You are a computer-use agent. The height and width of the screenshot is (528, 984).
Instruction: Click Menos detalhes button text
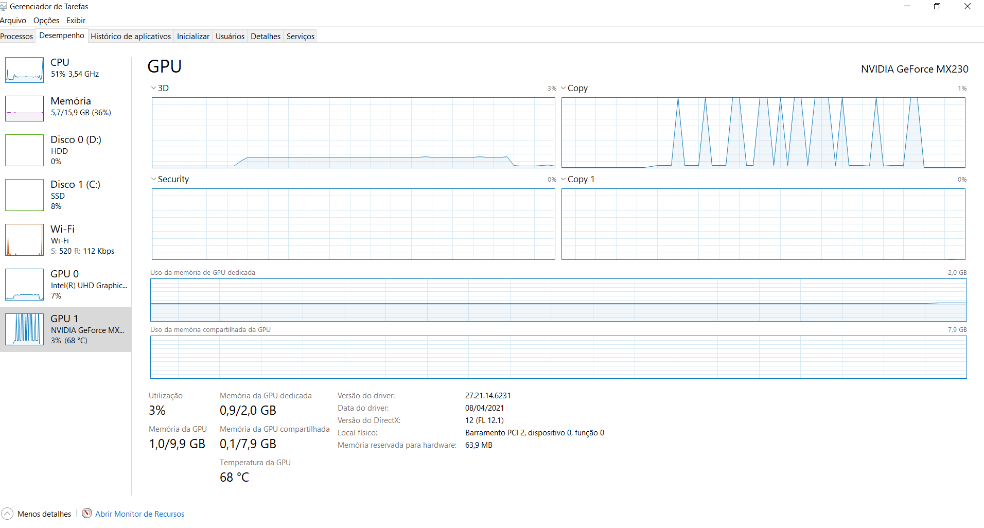[x=44, y=514]
